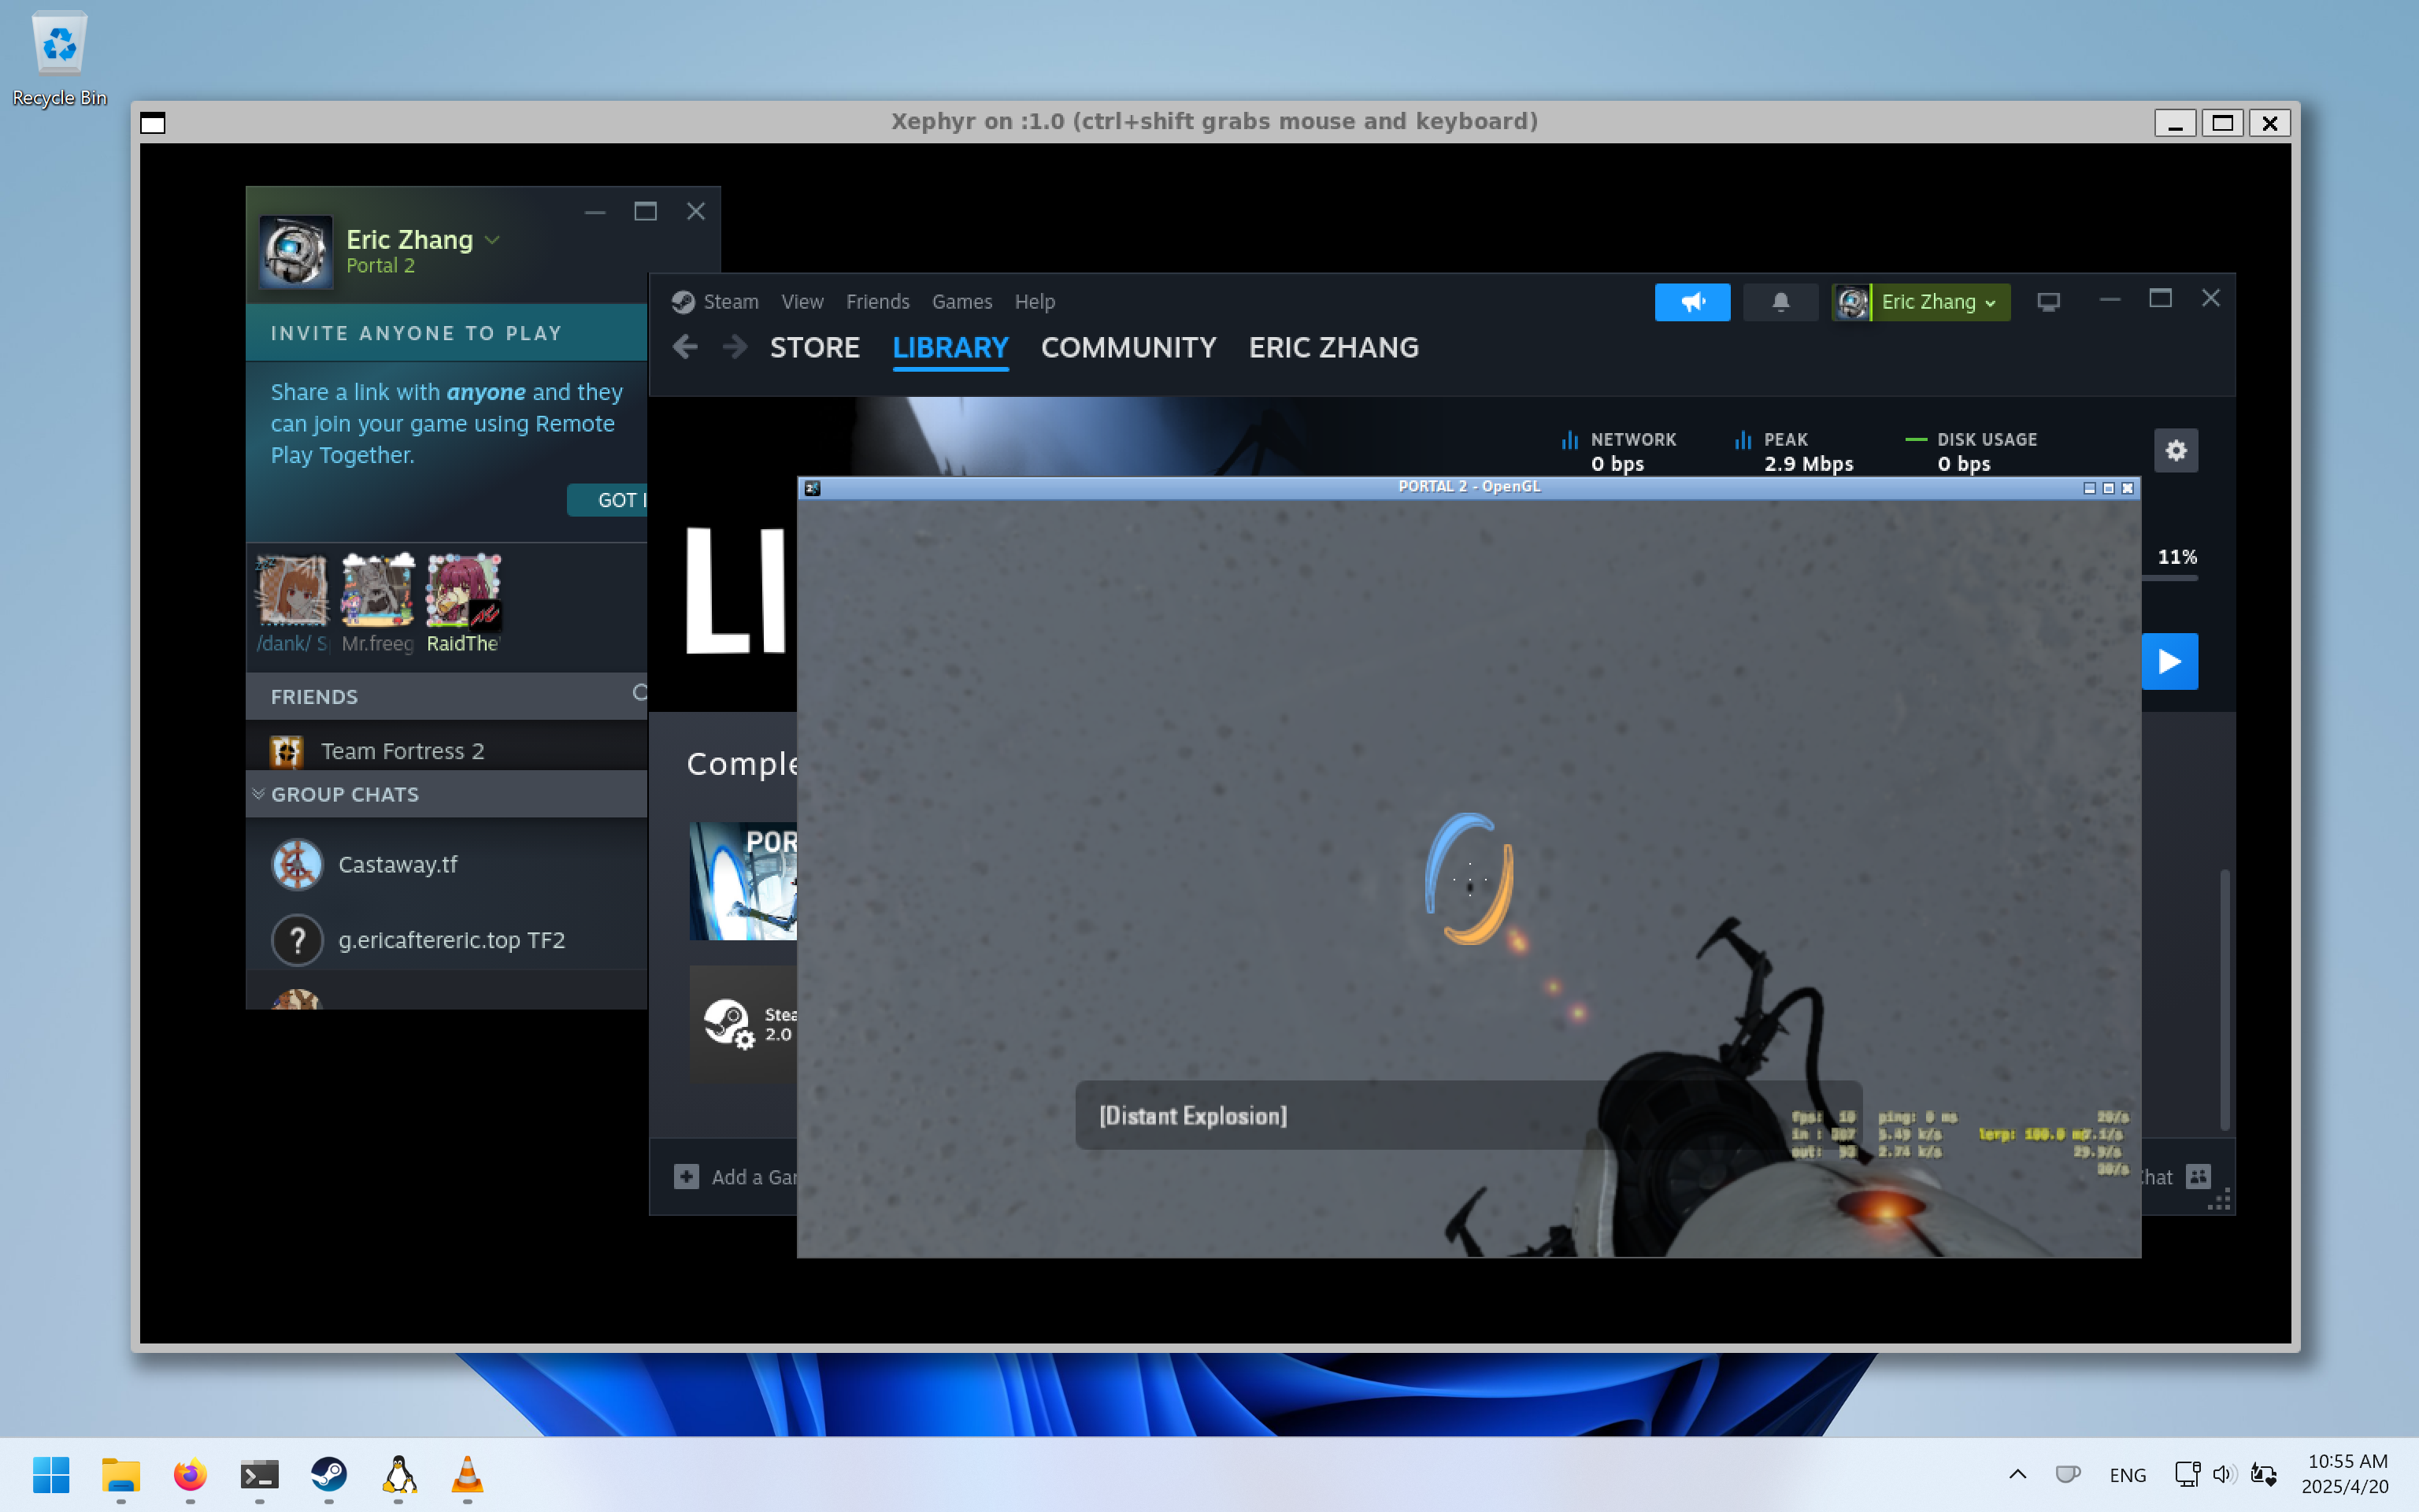Click the GOT IT button
This screenshot has width=2419, height=1512.
(608, 500)
